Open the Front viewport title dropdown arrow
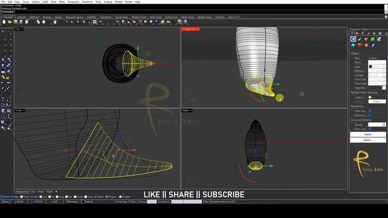388x218 pixels. tap(24, 110)
